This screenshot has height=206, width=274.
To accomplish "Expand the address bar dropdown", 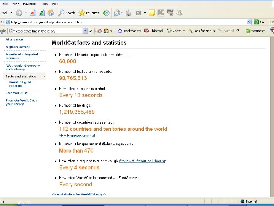I will click(249, 22).
